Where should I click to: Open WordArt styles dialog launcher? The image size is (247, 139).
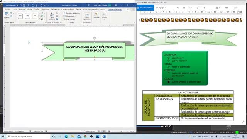[x=61, y=23]
